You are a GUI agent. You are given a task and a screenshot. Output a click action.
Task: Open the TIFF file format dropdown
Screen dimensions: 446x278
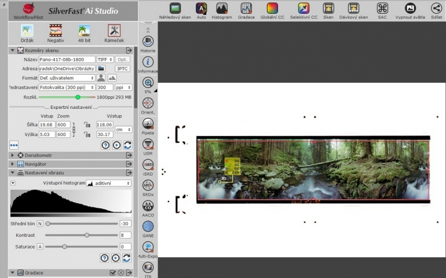[105, 60]
